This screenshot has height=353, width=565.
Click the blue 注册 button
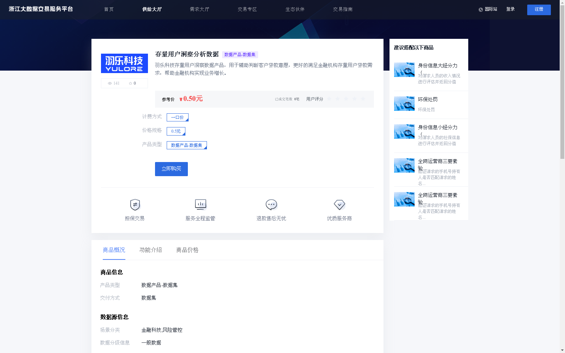[539, 10]
